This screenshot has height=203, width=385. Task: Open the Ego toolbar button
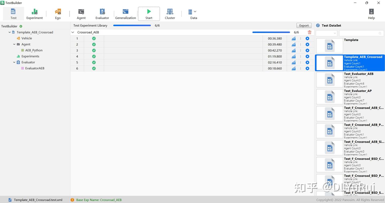click(58, 14)
